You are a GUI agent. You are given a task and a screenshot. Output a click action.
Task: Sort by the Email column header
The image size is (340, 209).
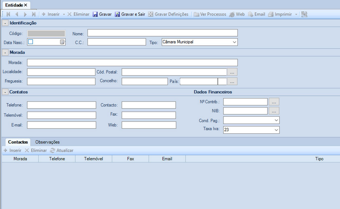[x=167, y=159]
